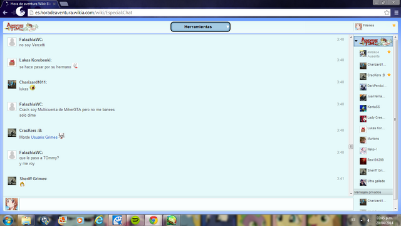Image resolution: width=401 pixels, height=226 pixels.
Task: Click the browser back arrow
Action: click(5, 13)
